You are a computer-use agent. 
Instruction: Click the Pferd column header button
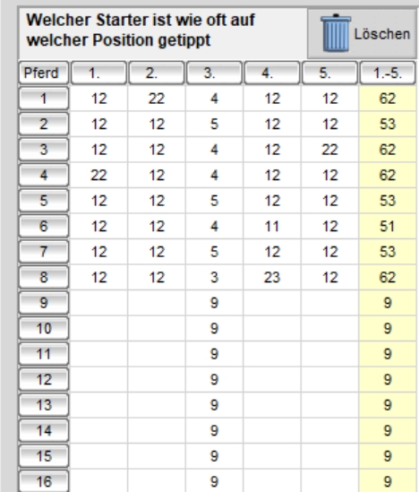coord(44,73)
